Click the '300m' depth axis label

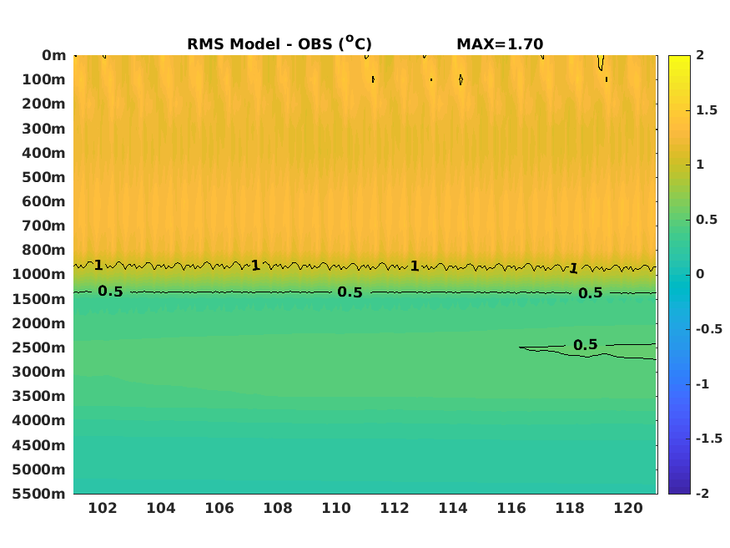(x=43, y=129)
